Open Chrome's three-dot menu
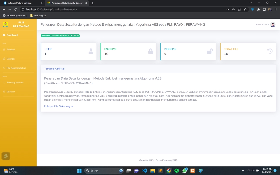 coord(276,10)
